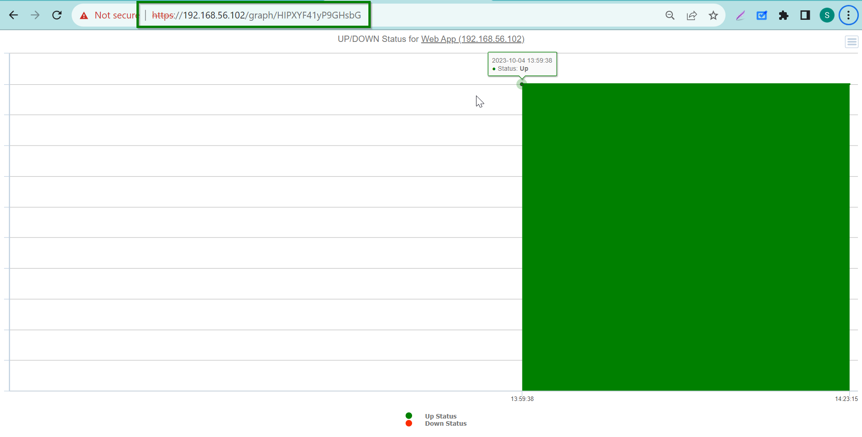Click the green Up status area
This screenshot has width=862, height=437.
coord(686,237)
